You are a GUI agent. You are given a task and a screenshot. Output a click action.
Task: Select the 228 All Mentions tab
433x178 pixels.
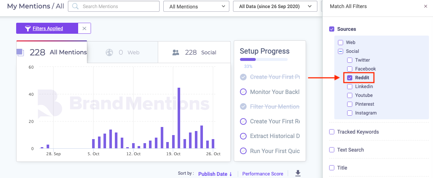click(52, 52)
